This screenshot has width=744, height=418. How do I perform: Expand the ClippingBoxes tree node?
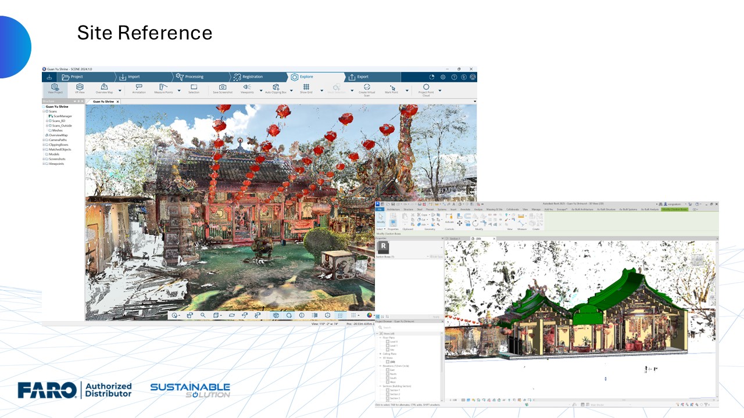[x=44, y=145]
